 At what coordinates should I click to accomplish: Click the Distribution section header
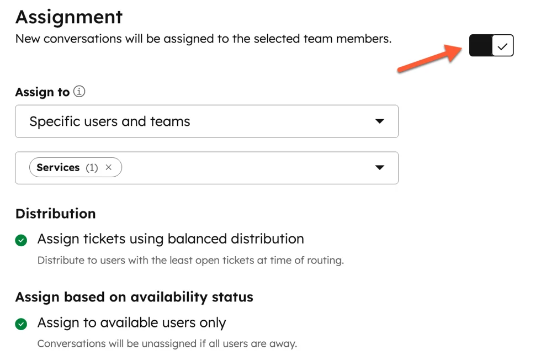[55, 214]
